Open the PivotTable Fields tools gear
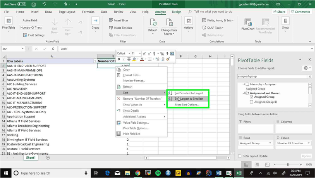Viewport: 316px width, 178px height. pos(307,68)
